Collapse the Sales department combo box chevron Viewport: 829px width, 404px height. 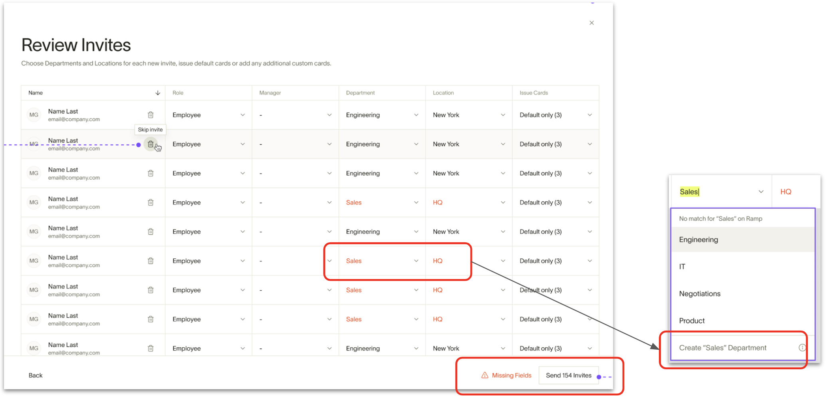(x=761, y=192)
